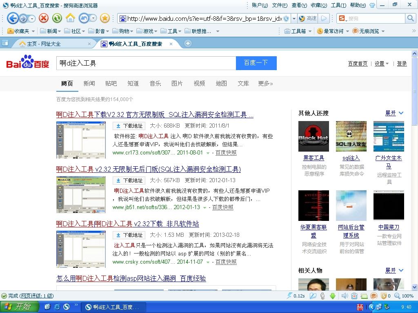Click the 百度一下 search button
418x313 pixels.
(x=256, y=63)
